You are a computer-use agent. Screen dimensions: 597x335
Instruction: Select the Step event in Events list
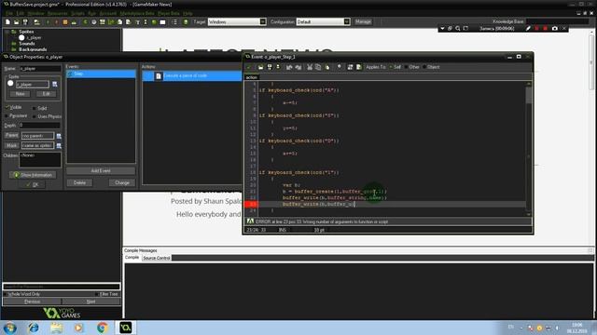[101, 74]
